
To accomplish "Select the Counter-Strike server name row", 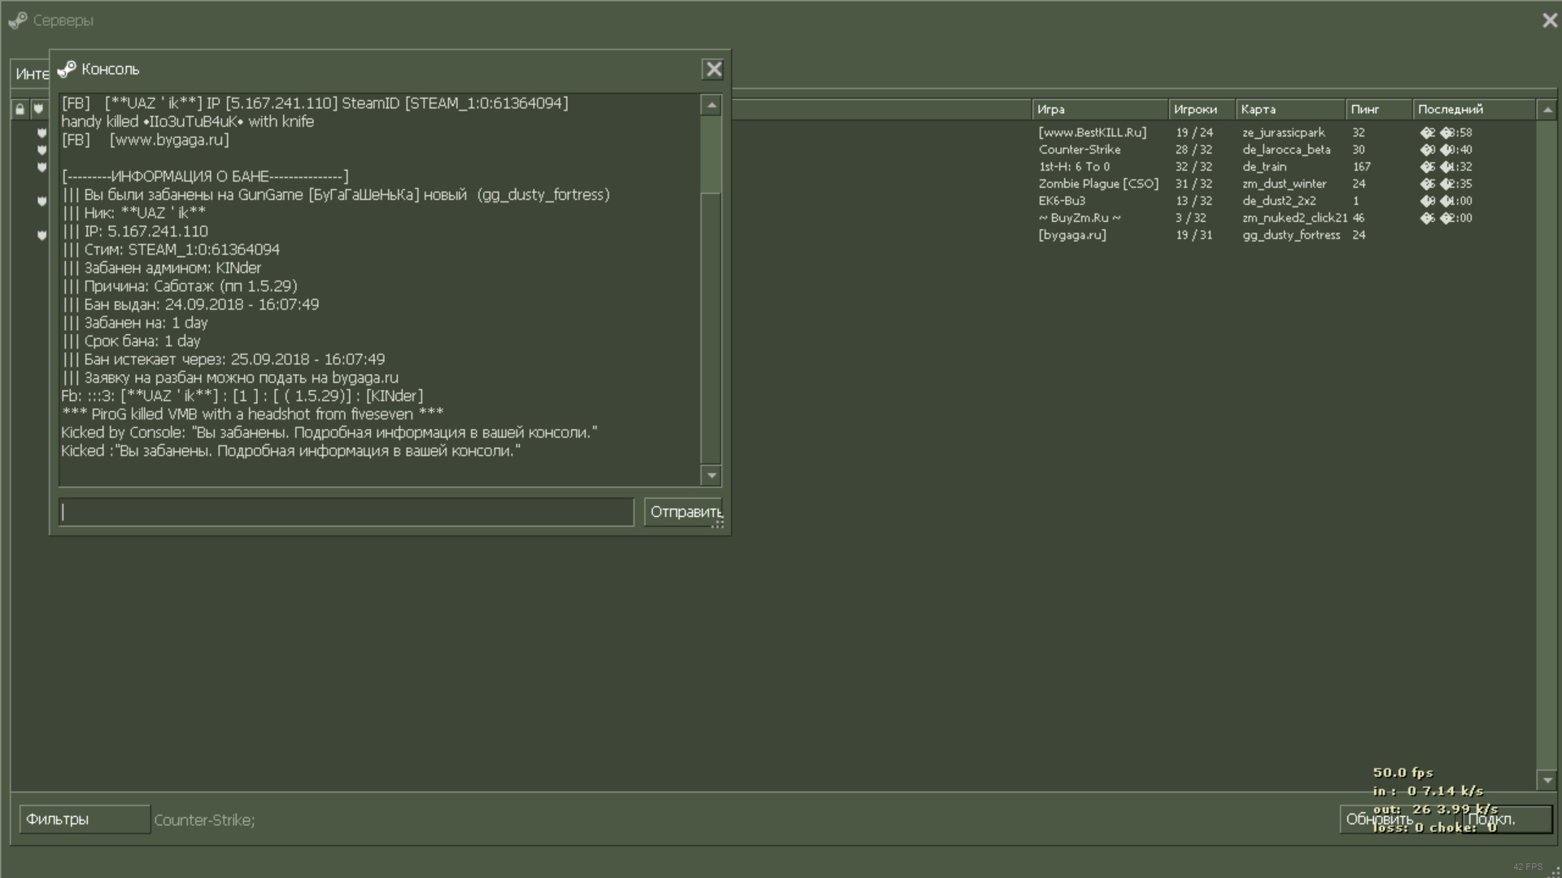I will (x=1080, y=150).
